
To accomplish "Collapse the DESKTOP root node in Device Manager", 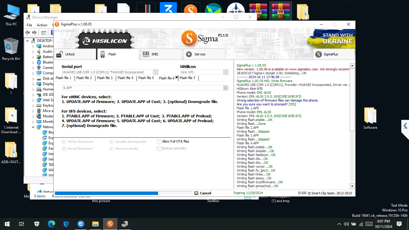I will point(28,41).
